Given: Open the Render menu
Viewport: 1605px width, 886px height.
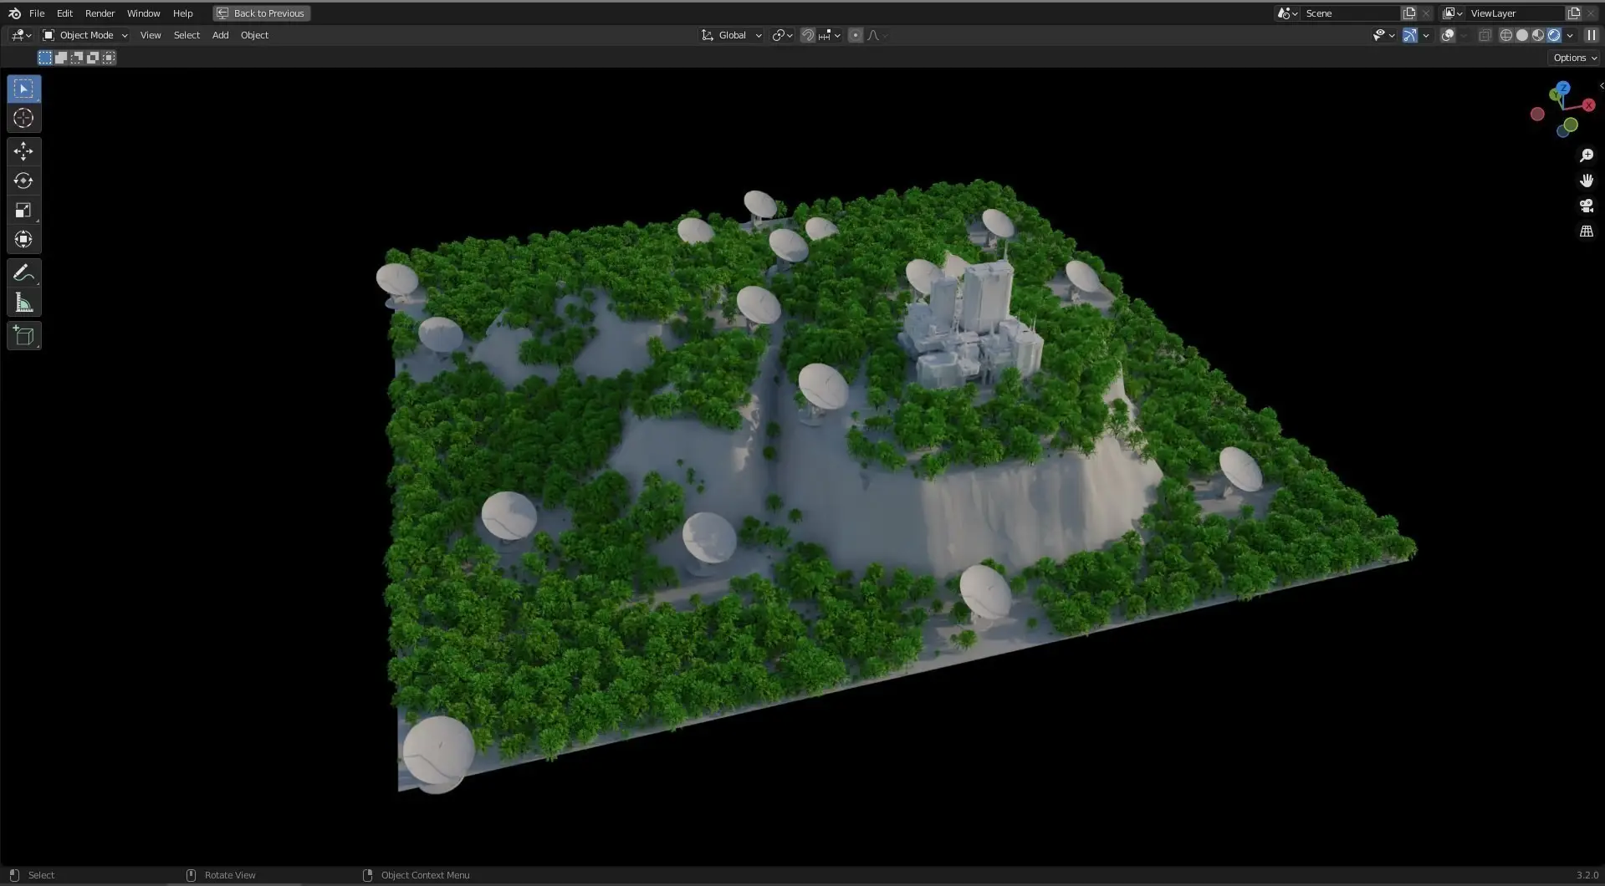Looking at the screenshot, I should pyautogui.click(x=100, y=13).
